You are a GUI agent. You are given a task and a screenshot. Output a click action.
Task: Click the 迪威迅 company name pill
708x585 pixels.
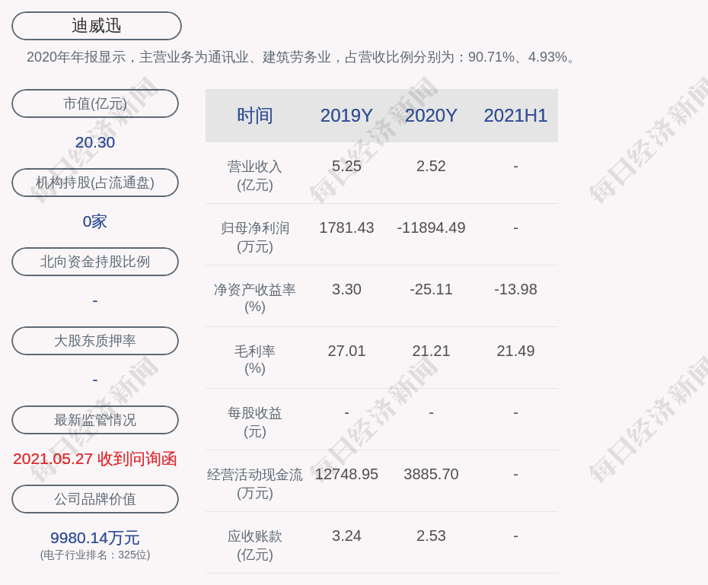(97, 26)
